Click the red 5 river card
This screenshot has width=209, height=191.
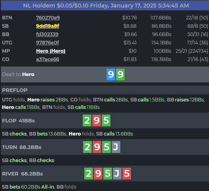click(x=127, y=174)
